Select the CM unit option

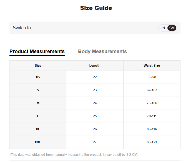click(172, 28)
